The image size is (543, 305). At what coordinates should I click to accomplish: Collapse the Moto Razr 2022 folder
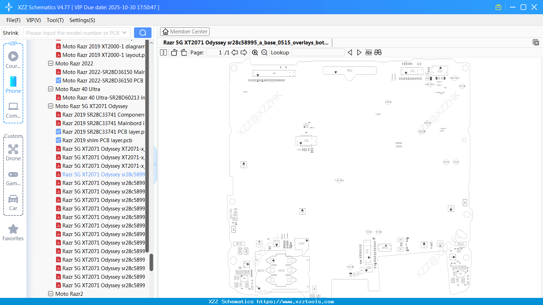51,64
